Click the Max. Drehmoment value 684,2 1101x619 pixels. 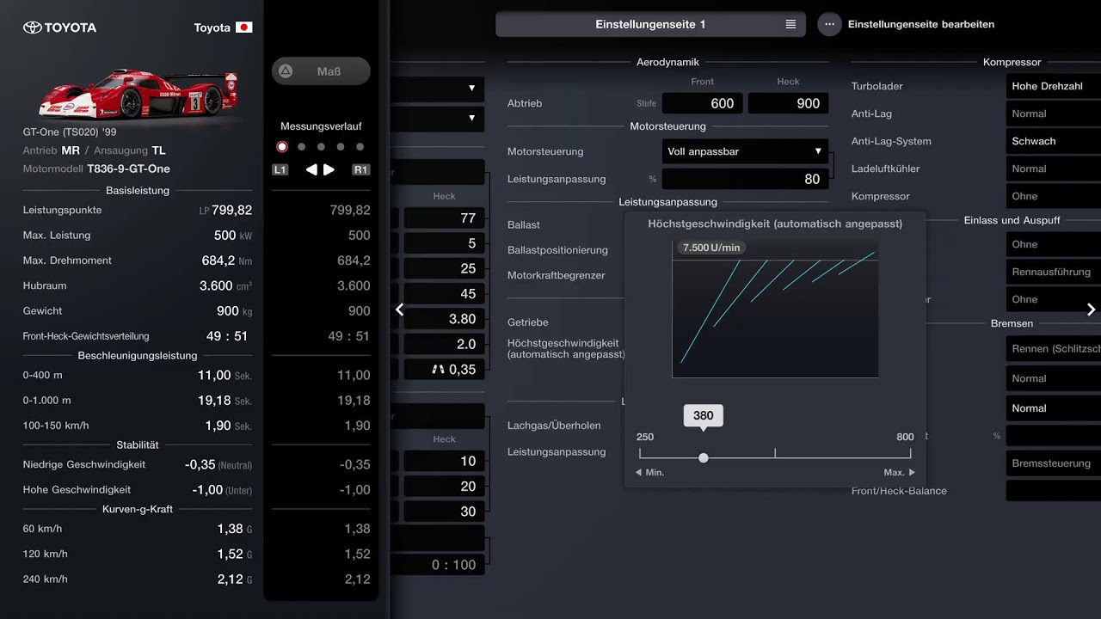pos(218,260)
